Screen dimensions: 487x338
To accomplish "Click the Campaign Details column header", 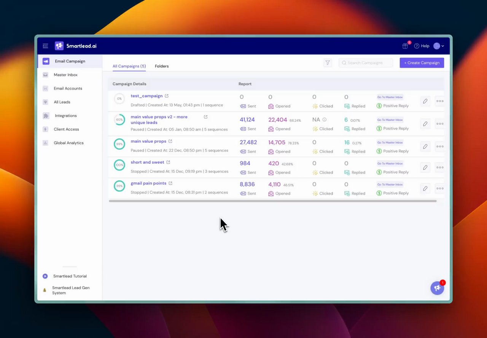I will [129, 84].
